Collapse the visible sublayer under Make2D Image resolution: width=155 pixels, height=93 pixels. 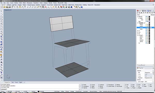tap(139, 18)
